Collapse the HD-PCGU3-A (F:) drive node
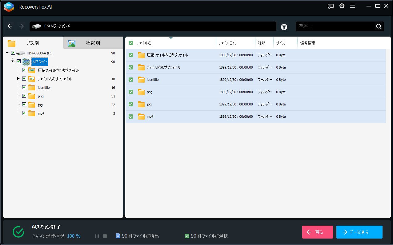 click(x=7, y=53)
